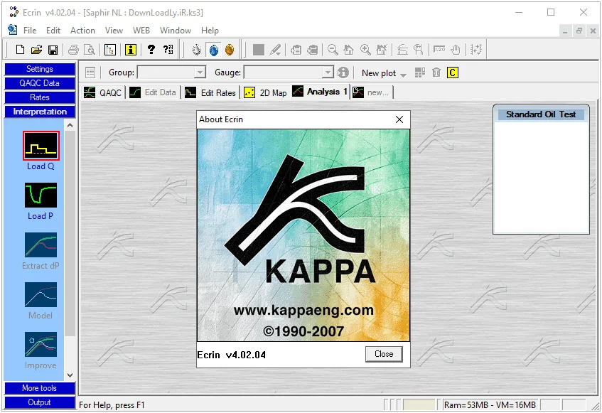602x413 pixels.
Task: Open the Action menu
Action: [x=82, y=31]
